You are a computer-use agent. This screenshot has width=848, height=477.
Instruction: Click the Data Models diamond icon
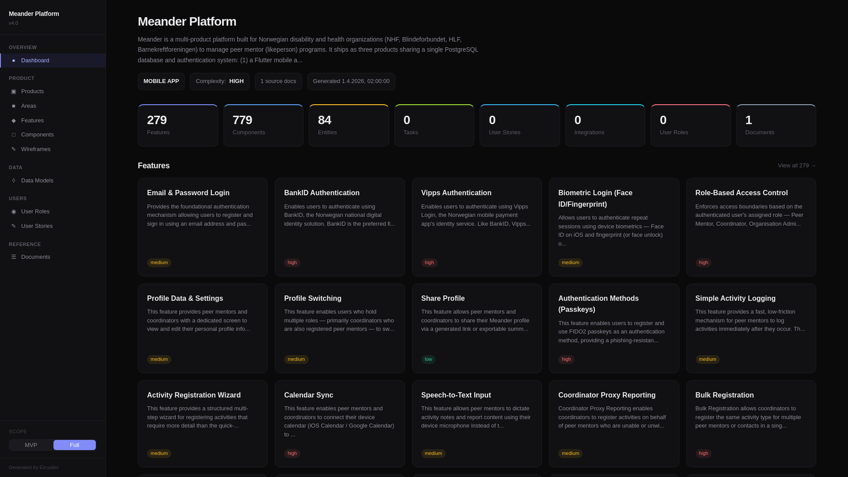13,181
